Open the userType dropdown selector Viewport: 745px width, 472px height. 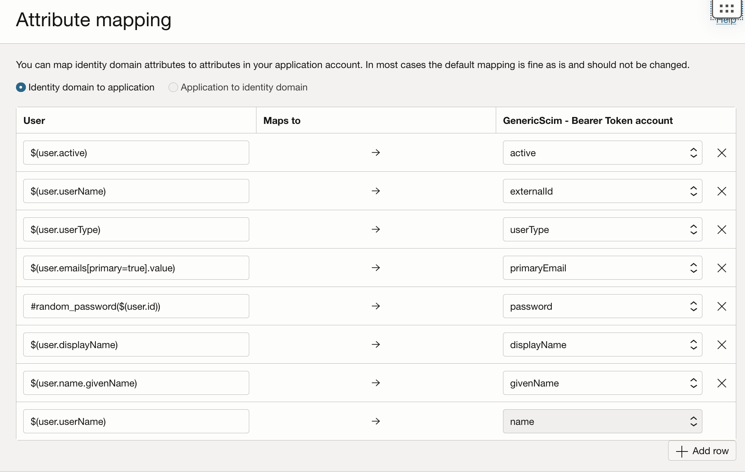tap(602, 230)
